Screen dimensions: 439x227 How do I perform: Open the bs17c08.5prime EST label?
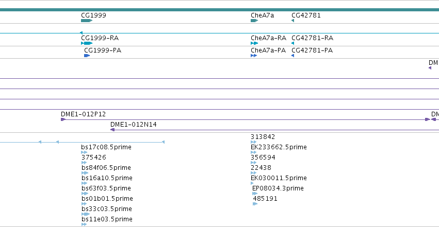click(x=106, y=147)
